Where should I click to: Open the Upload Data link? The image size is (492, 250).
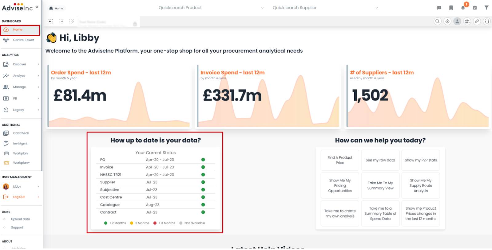[x=20, y=219]
